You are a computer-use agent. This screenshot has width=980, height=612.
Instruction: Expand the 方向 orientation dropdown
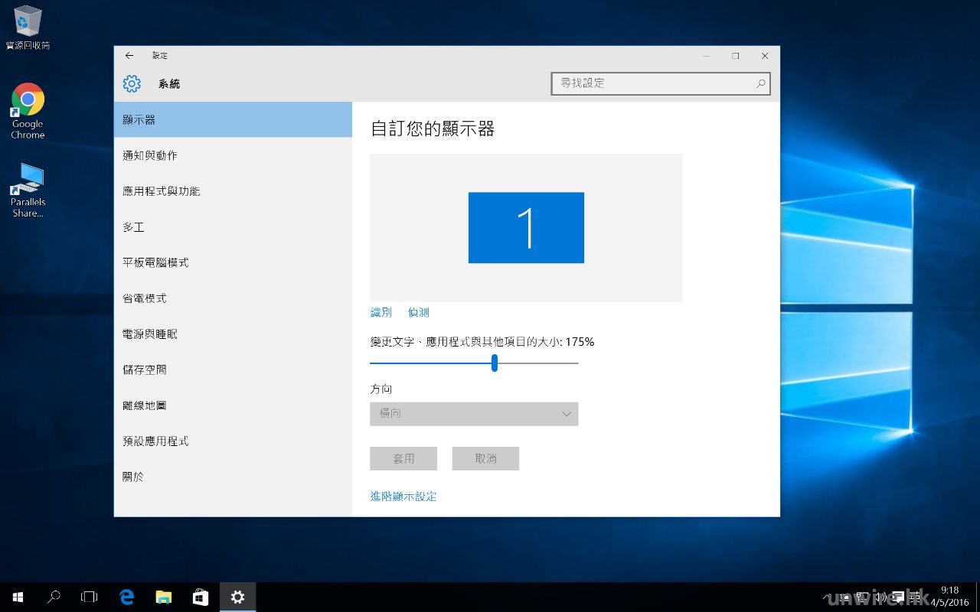474,414
